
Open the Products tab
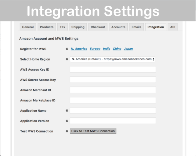click(46, 27)
